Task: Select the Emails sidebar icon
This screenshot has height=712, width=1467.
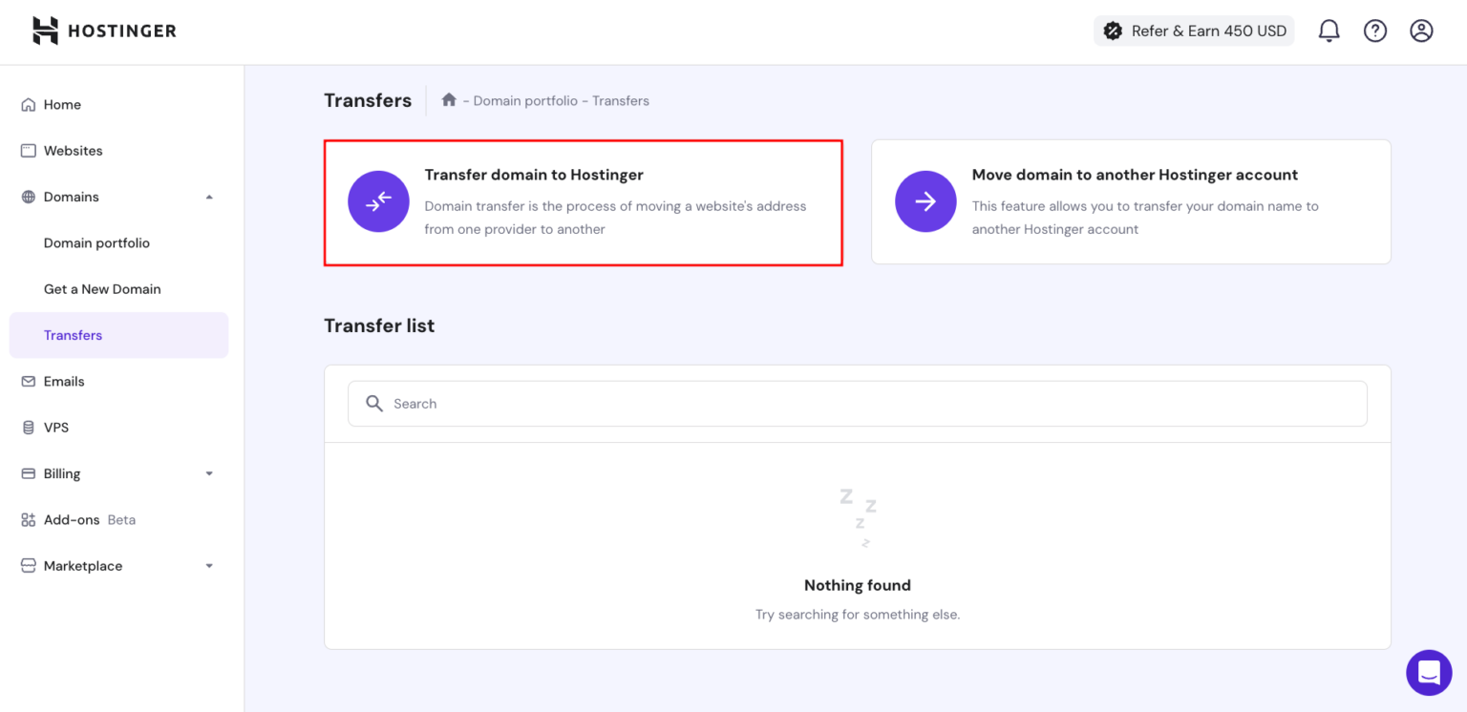Action: point(27,381)
